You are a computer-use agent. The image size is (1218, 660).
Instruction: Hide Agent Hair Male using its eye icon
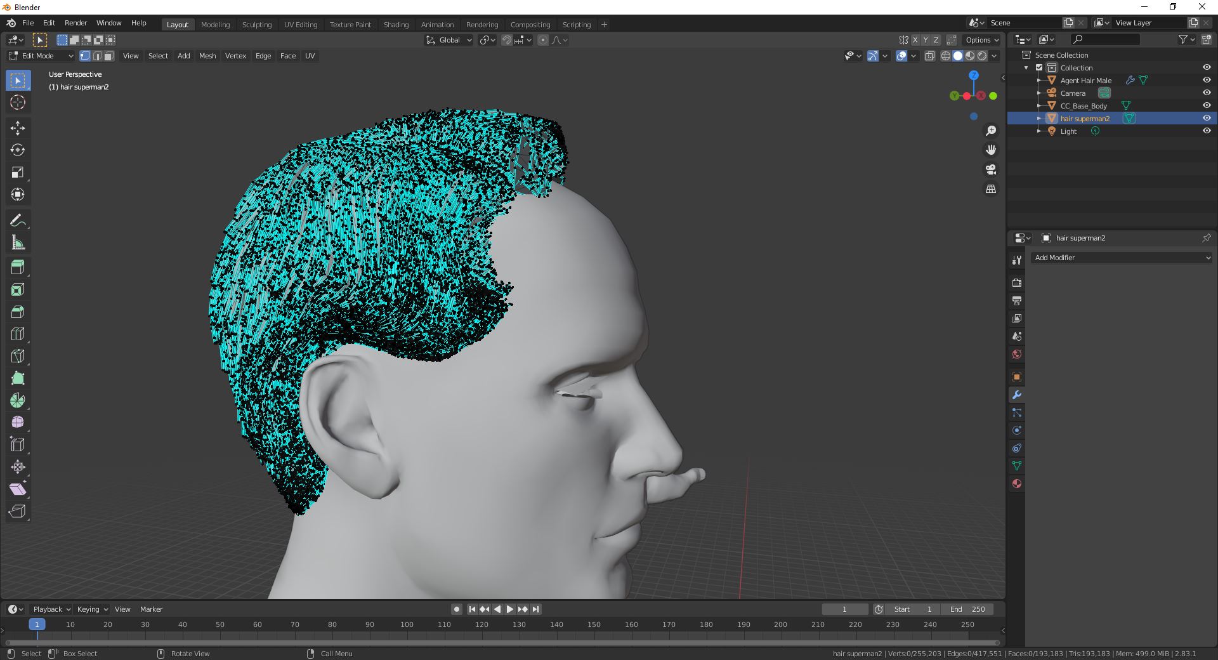click(x=1207, y=80)
